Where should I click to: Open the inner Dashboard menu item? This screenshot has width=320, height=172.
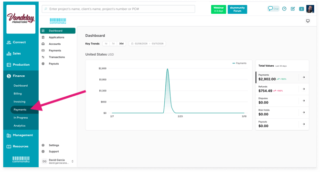[x=58, y=31]
